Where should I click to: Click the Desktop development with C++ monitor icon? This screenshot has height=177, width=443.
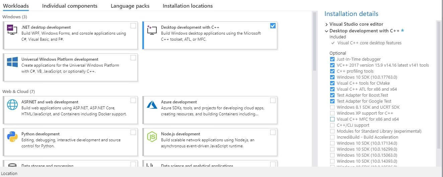coord(152,30)
